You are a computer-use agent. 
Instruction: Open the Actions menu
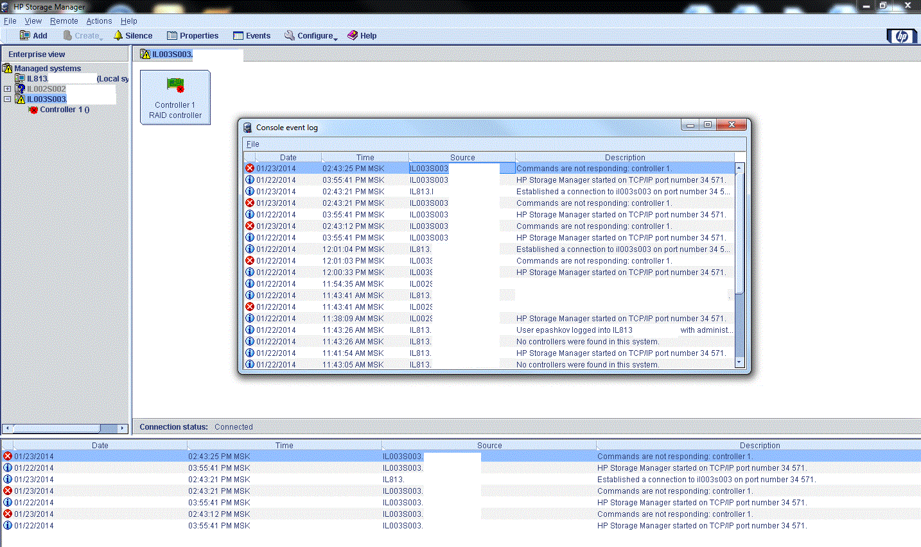(100, 21)
